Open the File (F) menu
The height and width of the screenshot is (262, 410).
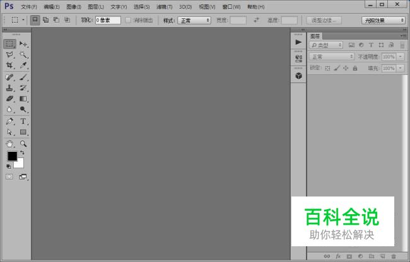[29, 7]
